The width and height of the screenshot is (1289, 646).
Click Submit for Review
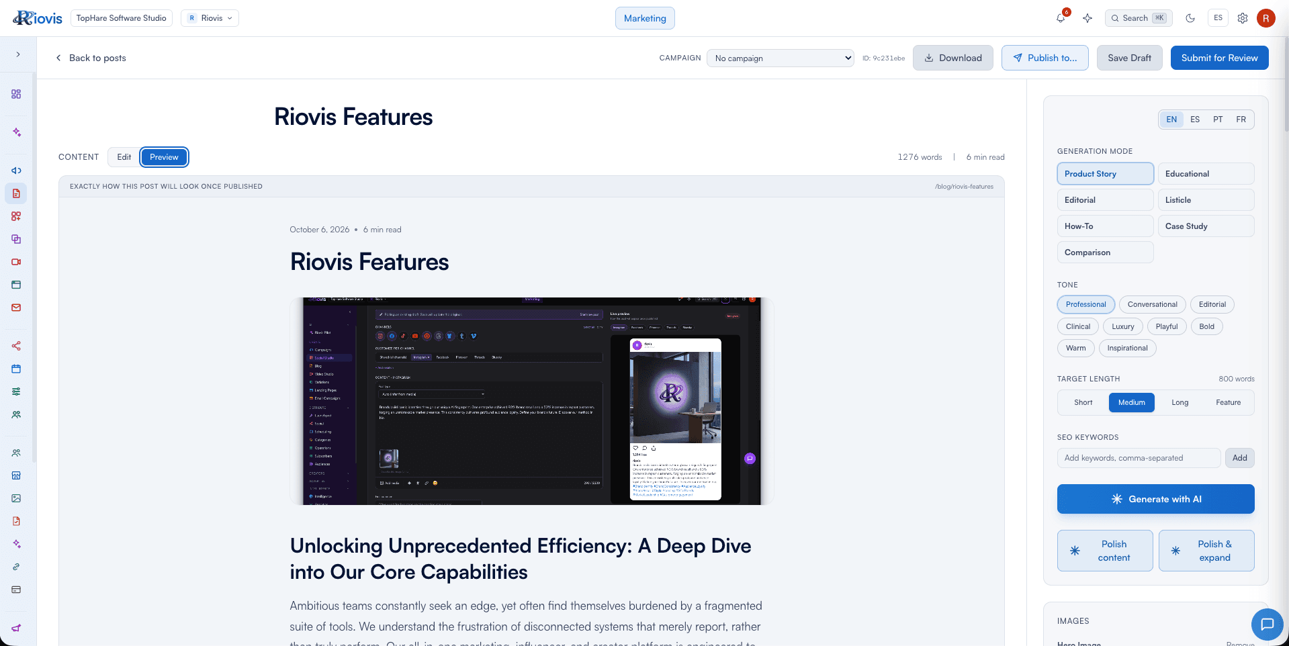(1219, 58)
